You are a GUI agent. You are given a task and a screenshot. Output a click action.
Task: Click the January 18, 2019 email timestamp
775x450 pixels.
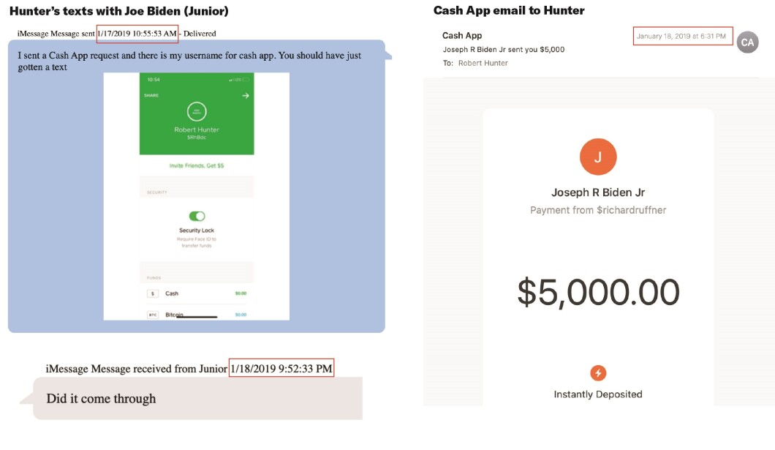681,36
